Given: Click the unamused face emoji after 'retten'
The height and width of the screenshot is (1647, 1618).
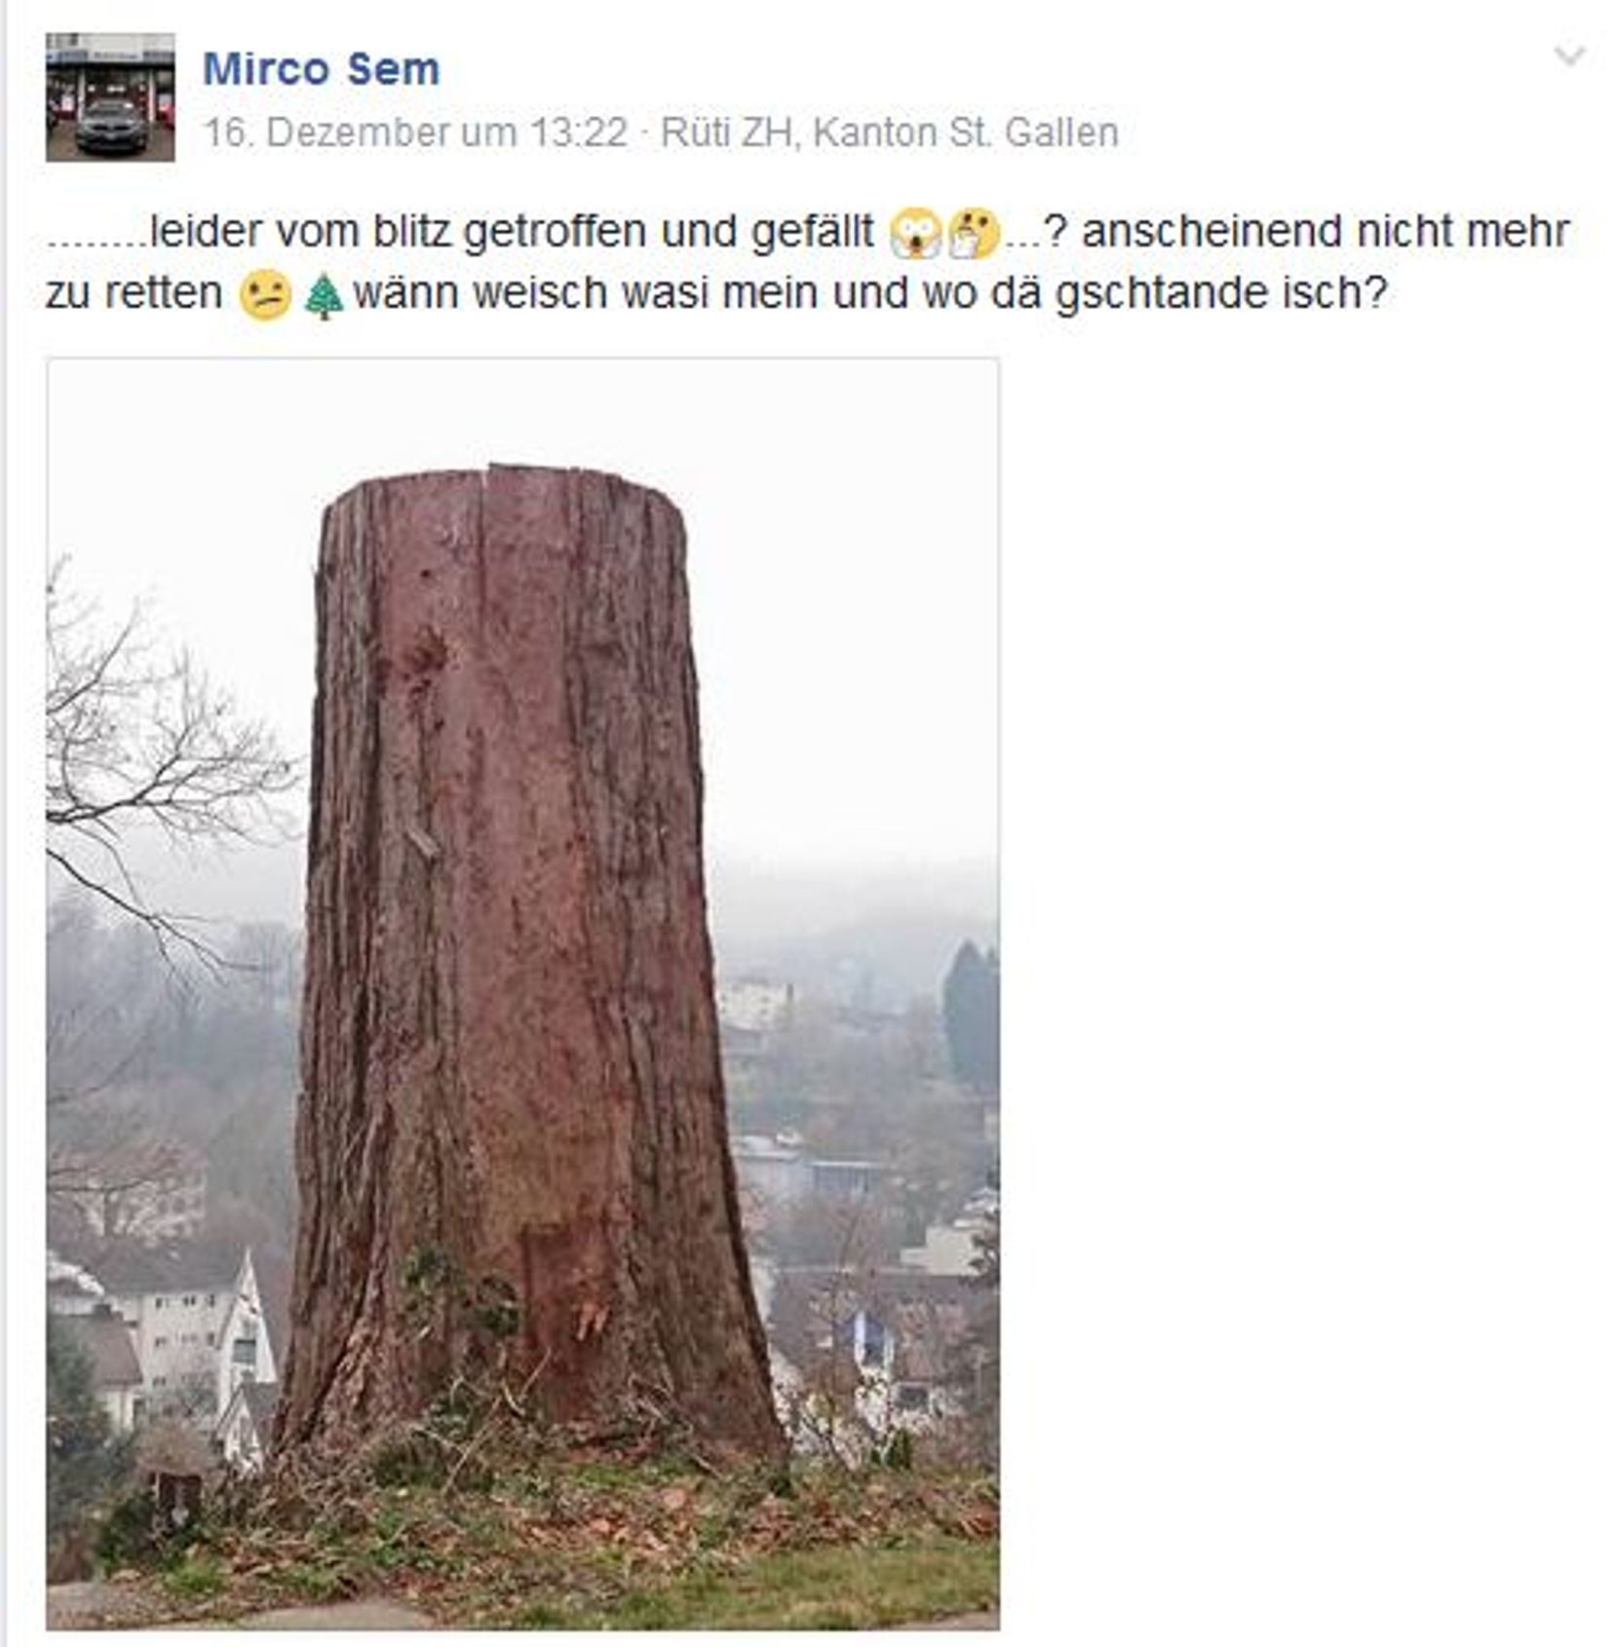Looking at the screenshot, I should coord(265,295).
